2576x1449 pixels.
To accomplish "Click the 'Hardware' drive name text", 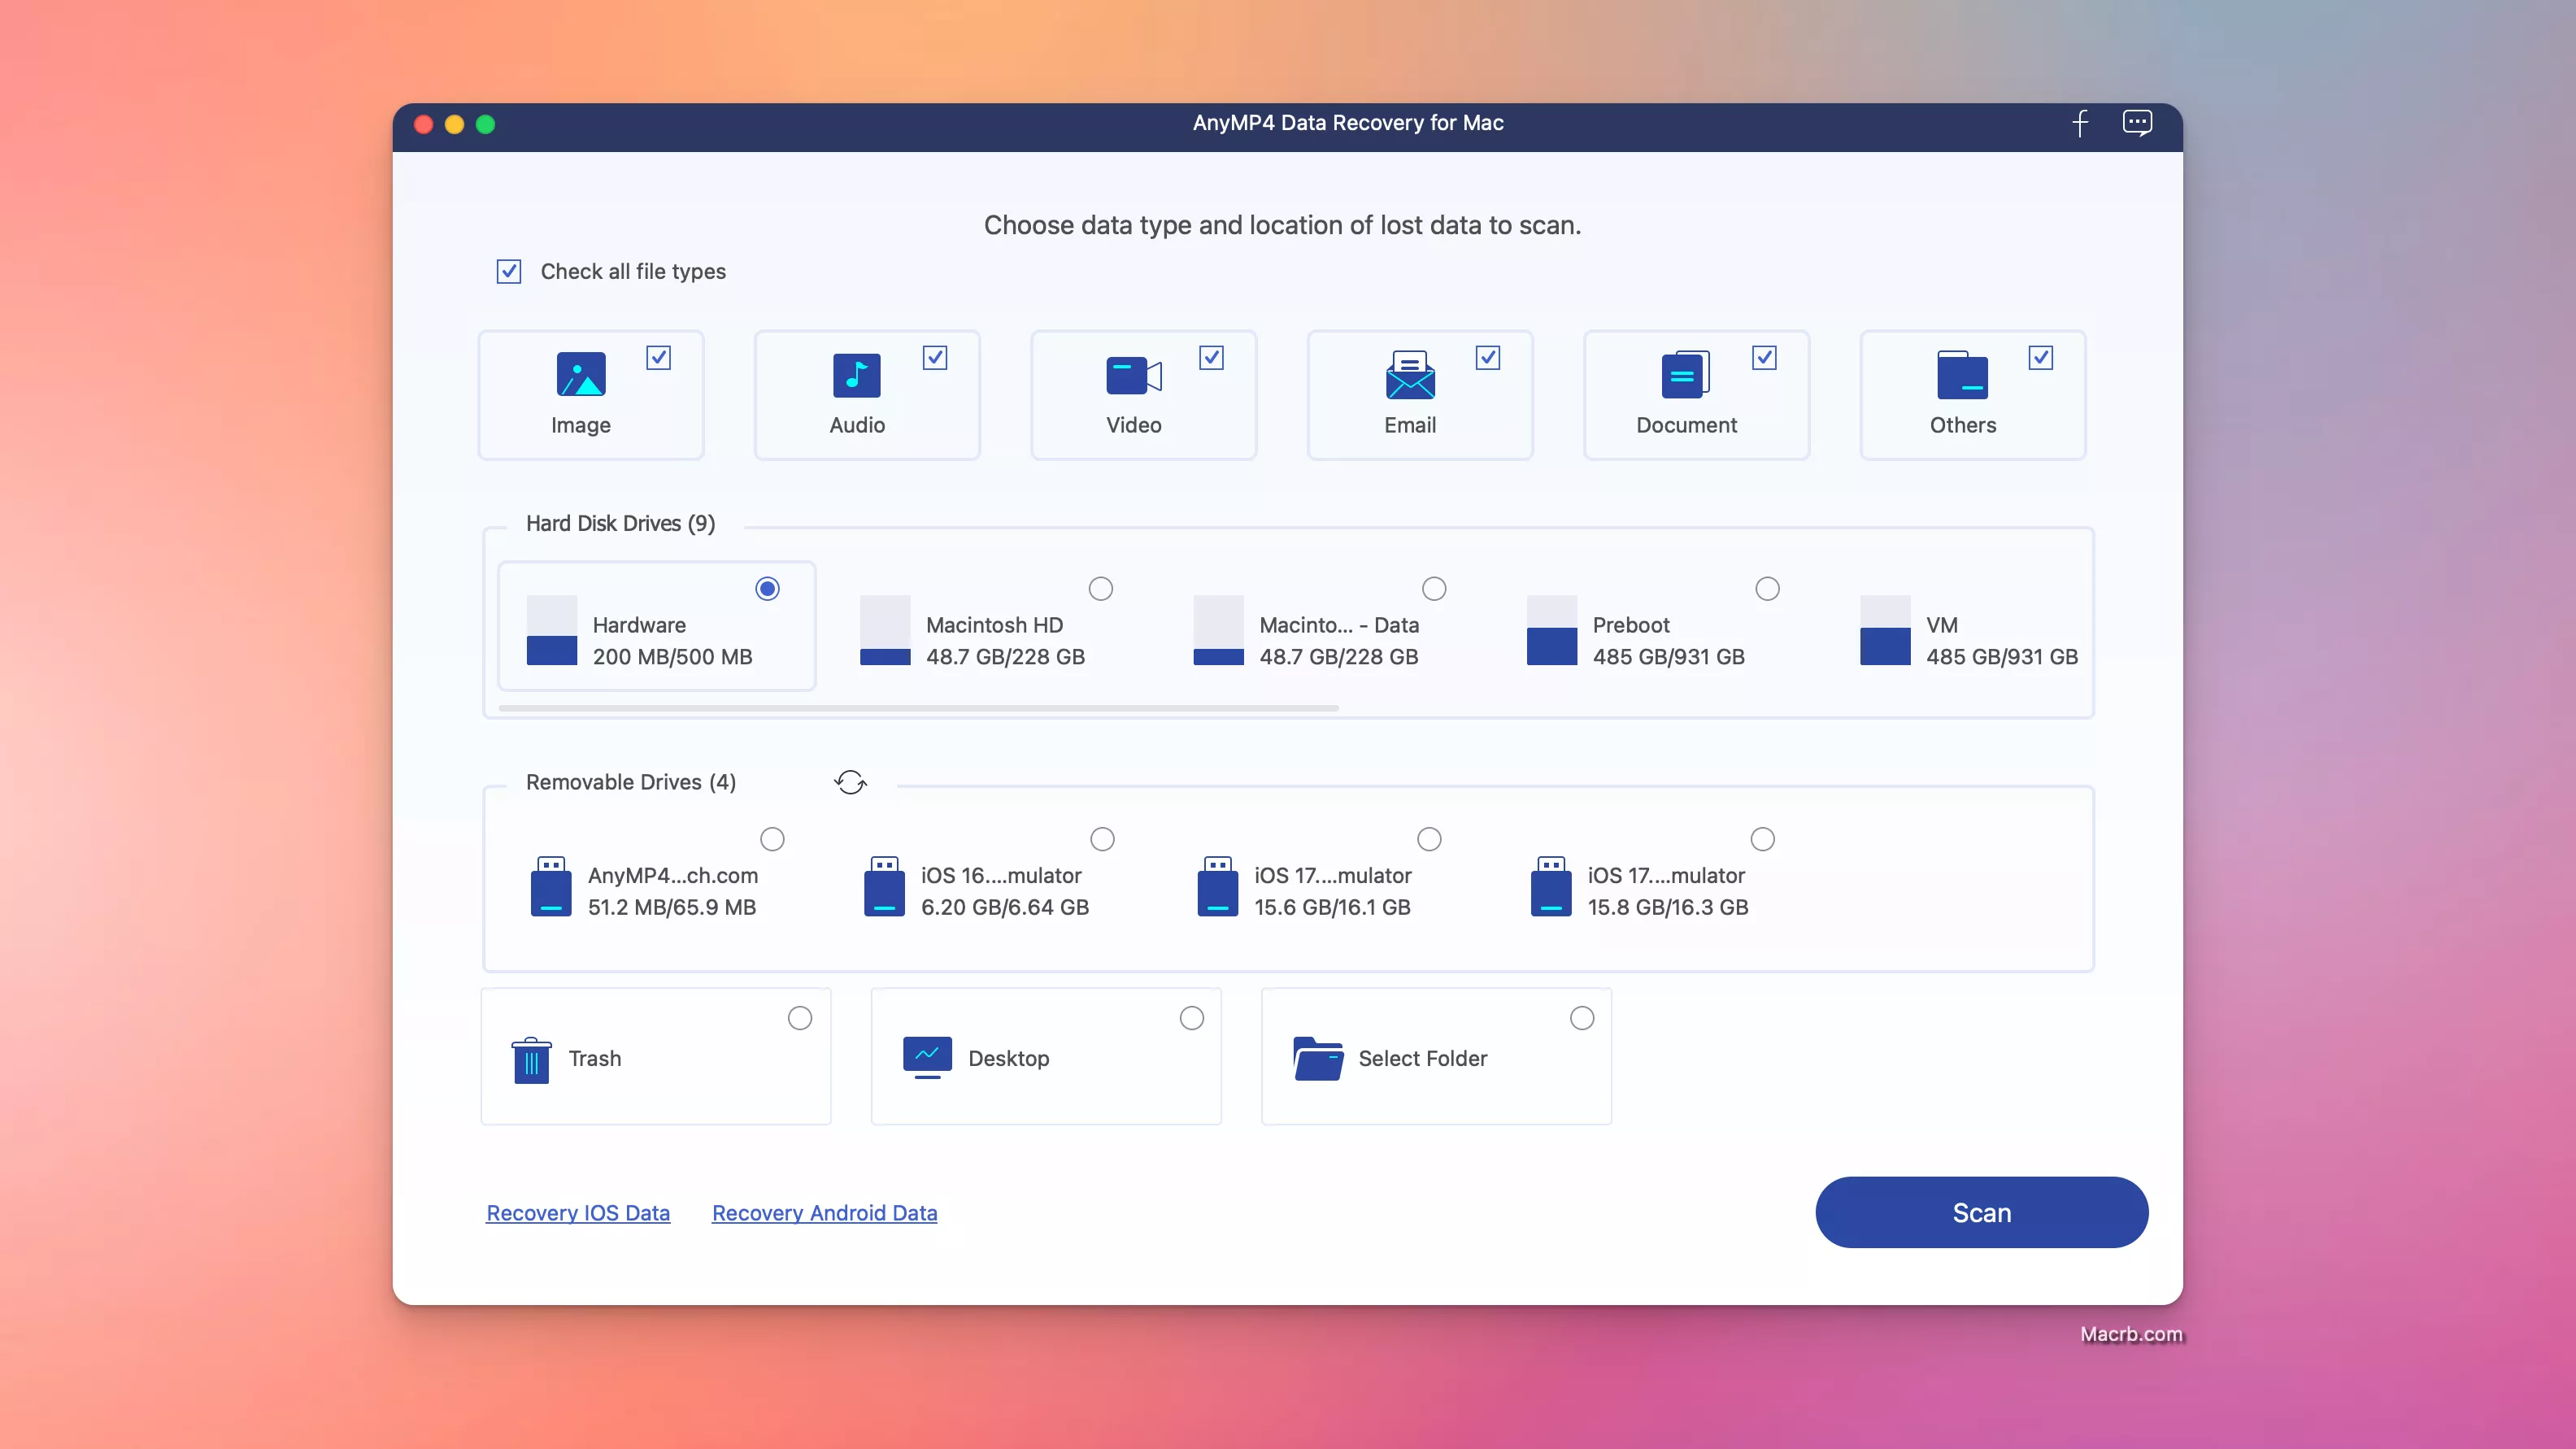I will tap(639, 625).
